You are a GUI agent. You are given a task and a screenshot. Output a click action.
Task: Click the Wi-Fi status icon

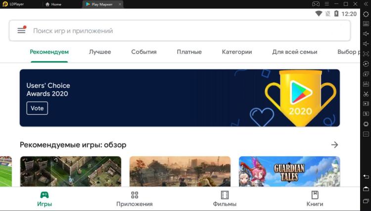tap(319, 14)
